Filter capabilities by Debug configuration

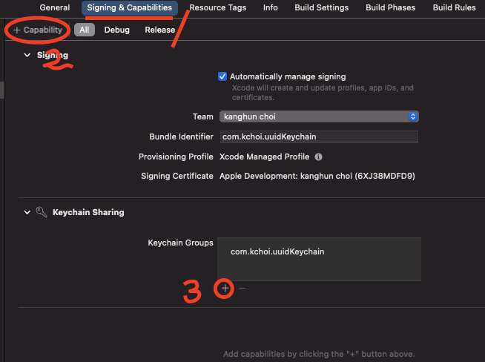tap(117, 30)
